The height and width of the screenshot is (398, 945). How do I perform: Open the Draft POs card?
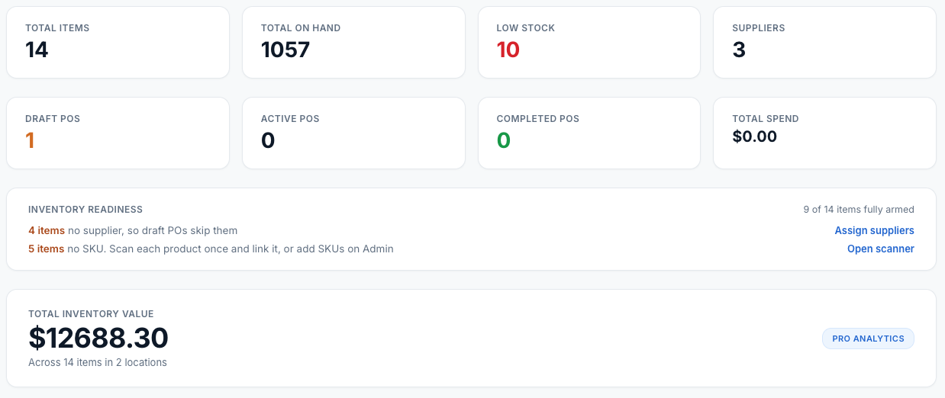coord(118,133)
